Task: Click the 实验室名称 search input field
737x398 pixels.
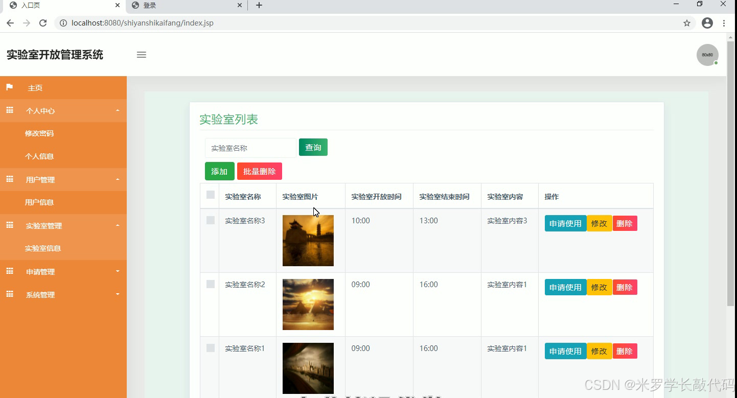Action: (x=250, y=147)
